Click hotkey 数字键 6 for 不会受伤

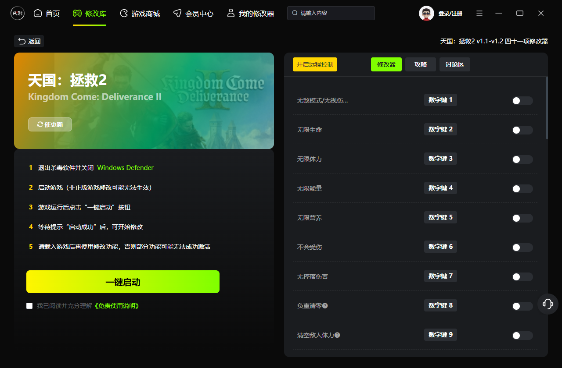(x=440, y=247)
